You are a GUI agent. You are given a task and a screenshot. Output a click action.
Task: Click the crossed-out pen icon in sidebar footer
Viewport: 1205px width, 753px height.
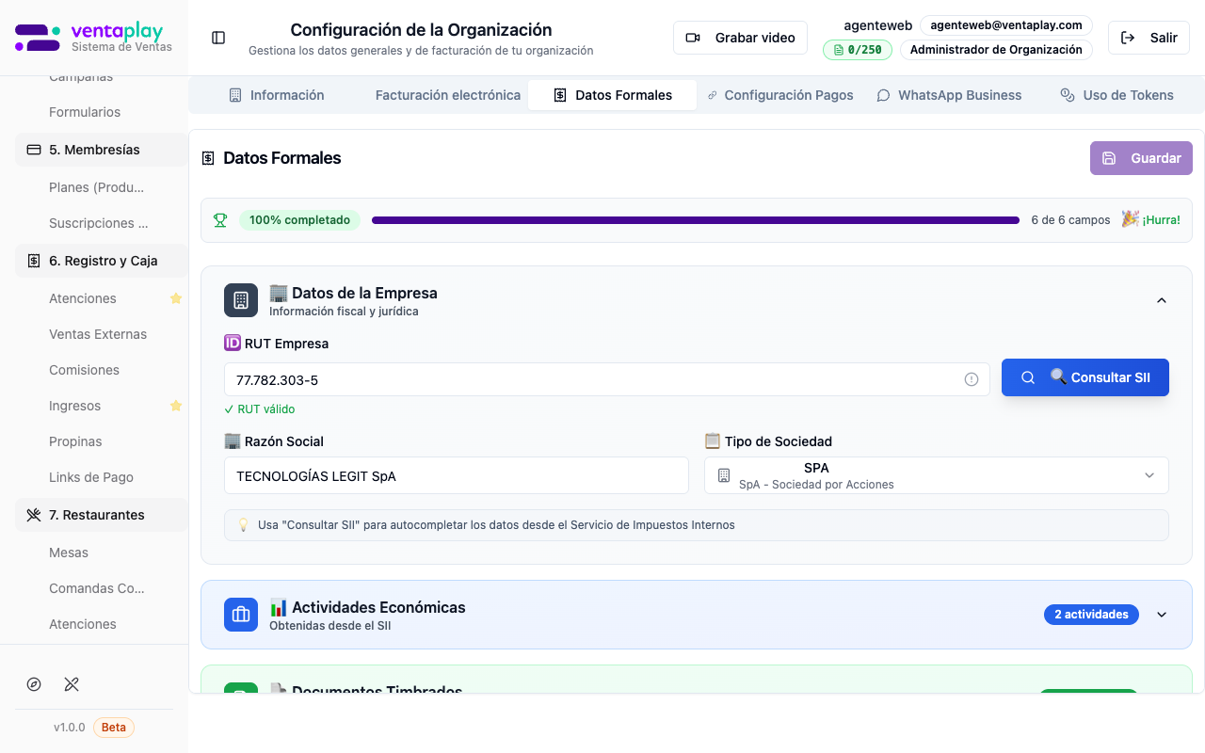point(72,684)
